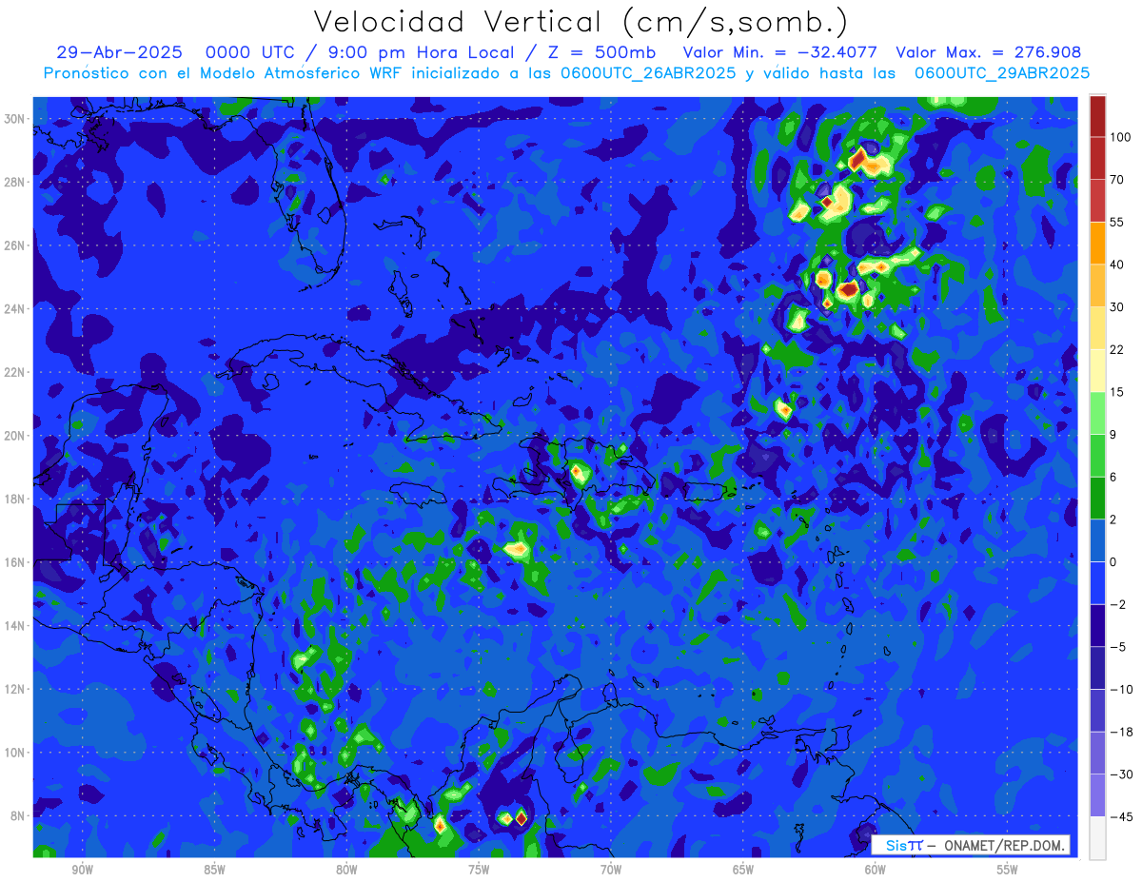Click the "-45" color bar label
The width and height of the screenshot is (1142, 882).
[x=1120, y=816]
